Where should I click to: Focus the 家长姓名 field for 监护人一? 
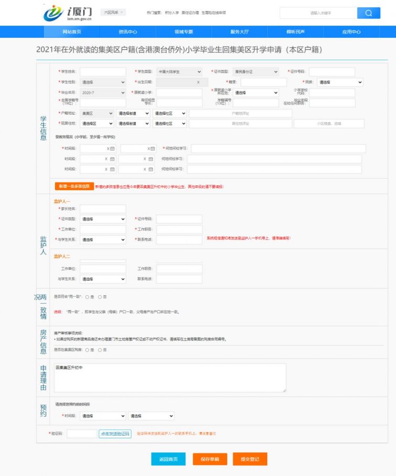pyautogui.click(x=103, y=209)
